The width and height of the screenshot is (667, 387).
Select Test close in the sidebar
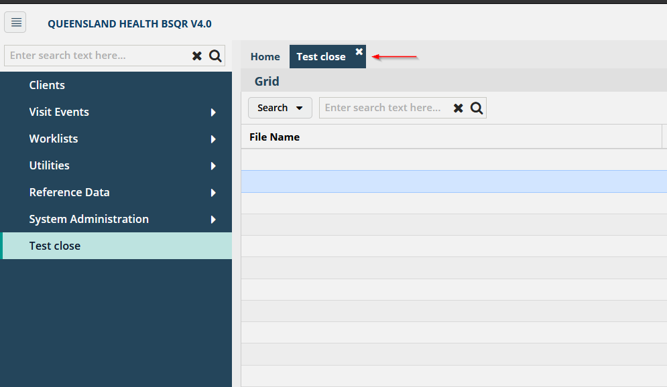point(55,246)
